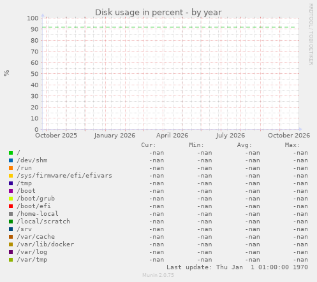The height and width of the screenshot is (282, 317).
Task: Click the green dashed warning line
Action: pyautogui.click(x=168, y=27)
